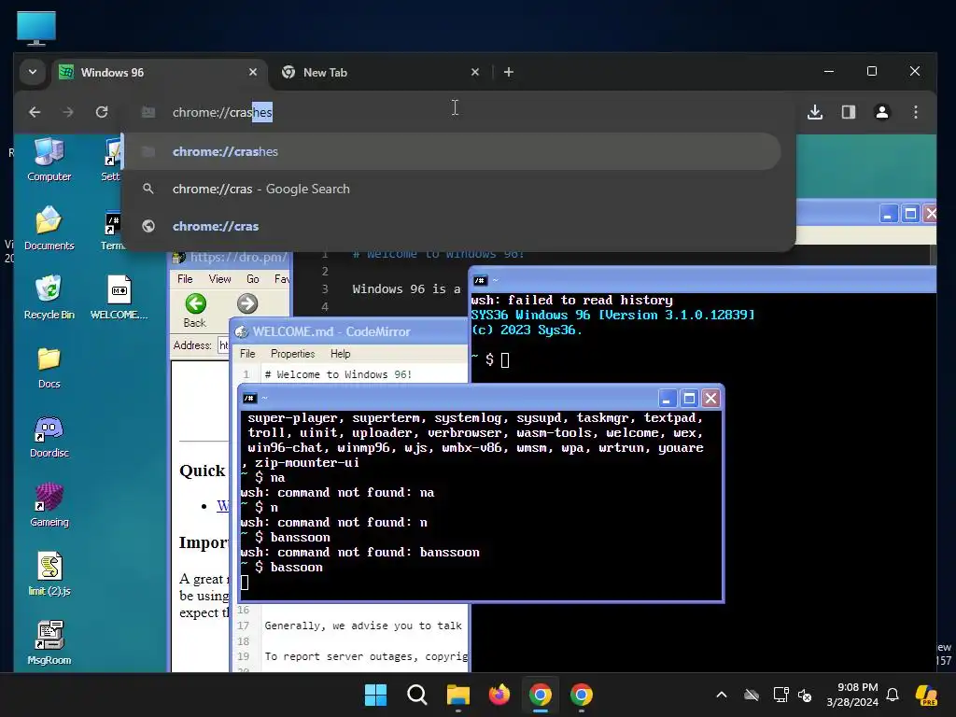The image size is (956, 717).
Task: Open Chrome profile avatar menu
Action: coord(882,112)
